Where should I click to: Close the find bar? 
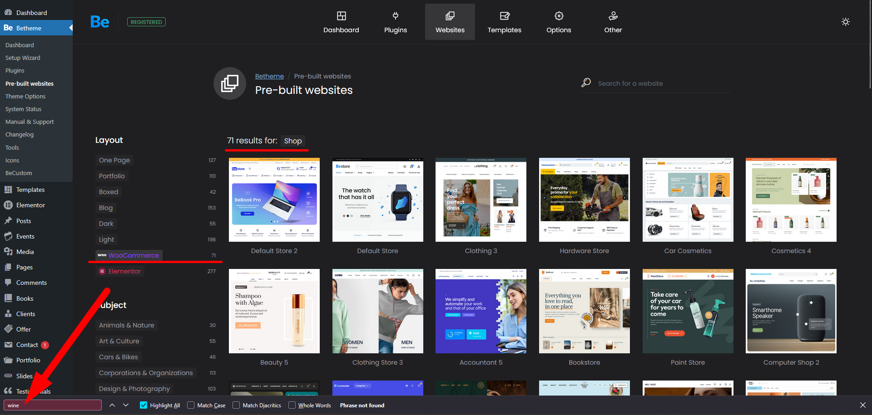pyautogui.click(x=862, y=405)
